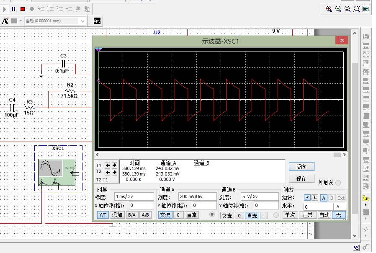
Task: Select the measurement probe 1.4v icon
Action: pos(366,199)
